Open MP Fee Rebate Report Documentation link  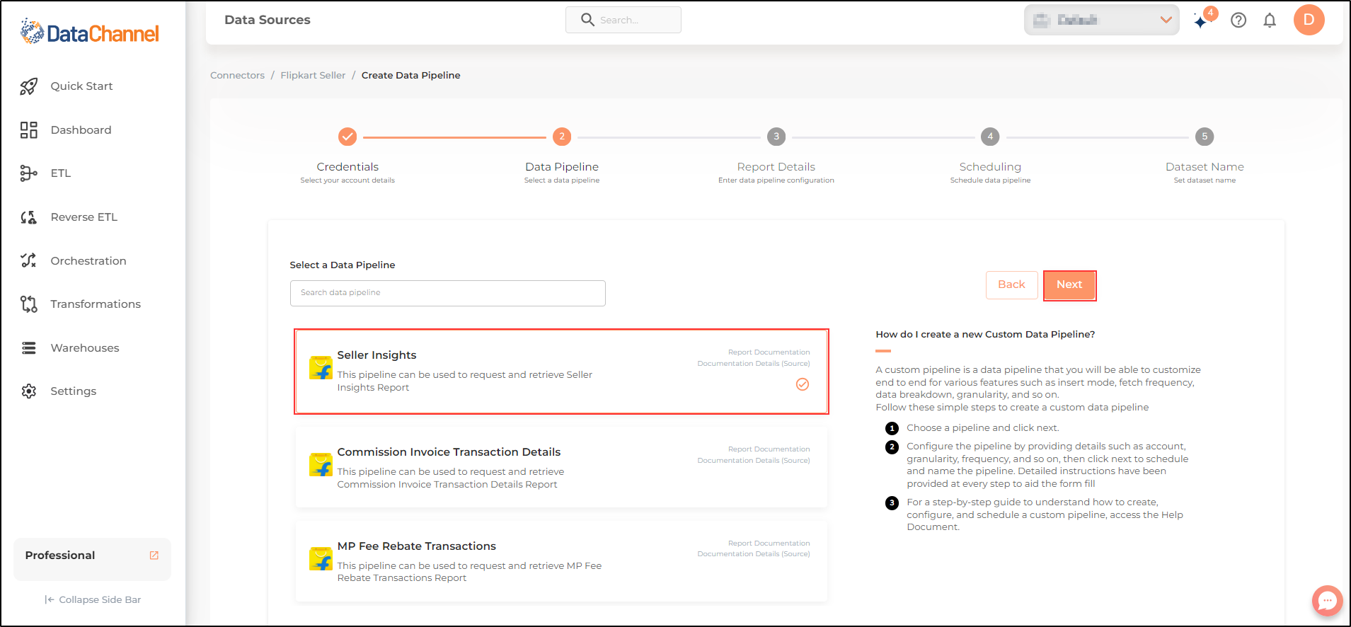(769, 543)
